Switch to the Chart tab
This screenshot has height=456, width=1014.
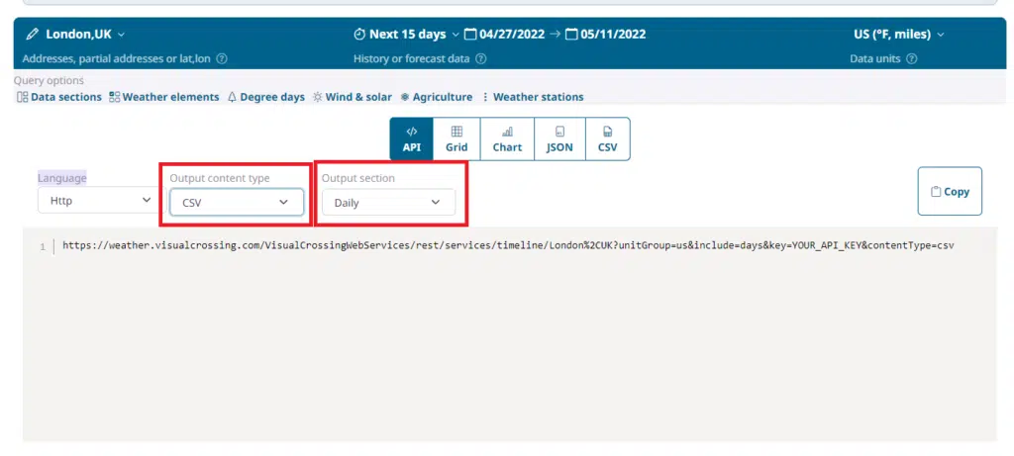(x=507, y=138)
